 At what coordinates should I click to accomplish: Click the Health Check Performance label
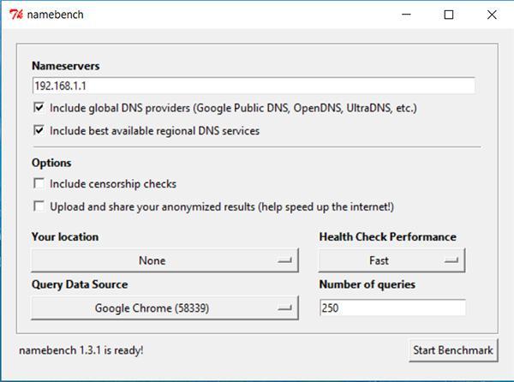(x=388, y=237)
